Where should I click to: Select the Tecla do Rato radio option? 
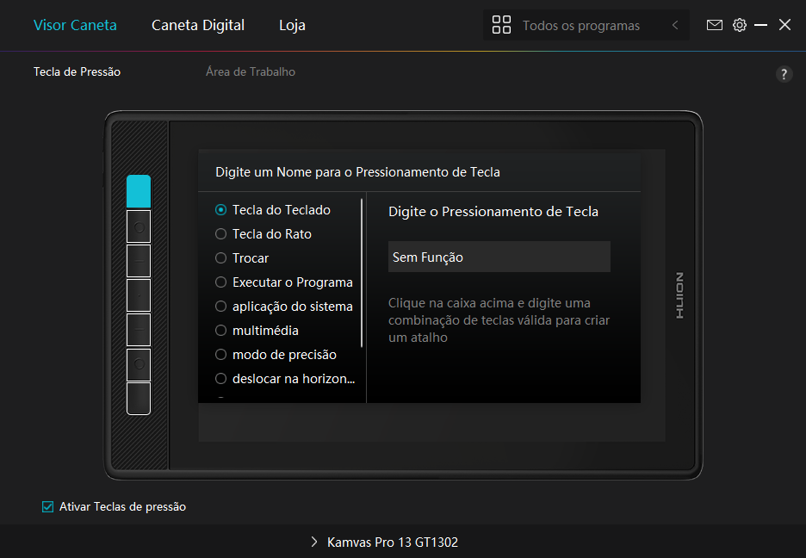click(x=221, y=234)
